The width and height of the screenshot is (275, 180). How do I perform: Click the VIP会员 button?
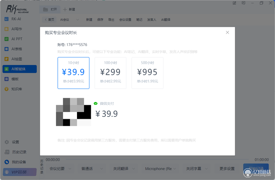(20, 172)
